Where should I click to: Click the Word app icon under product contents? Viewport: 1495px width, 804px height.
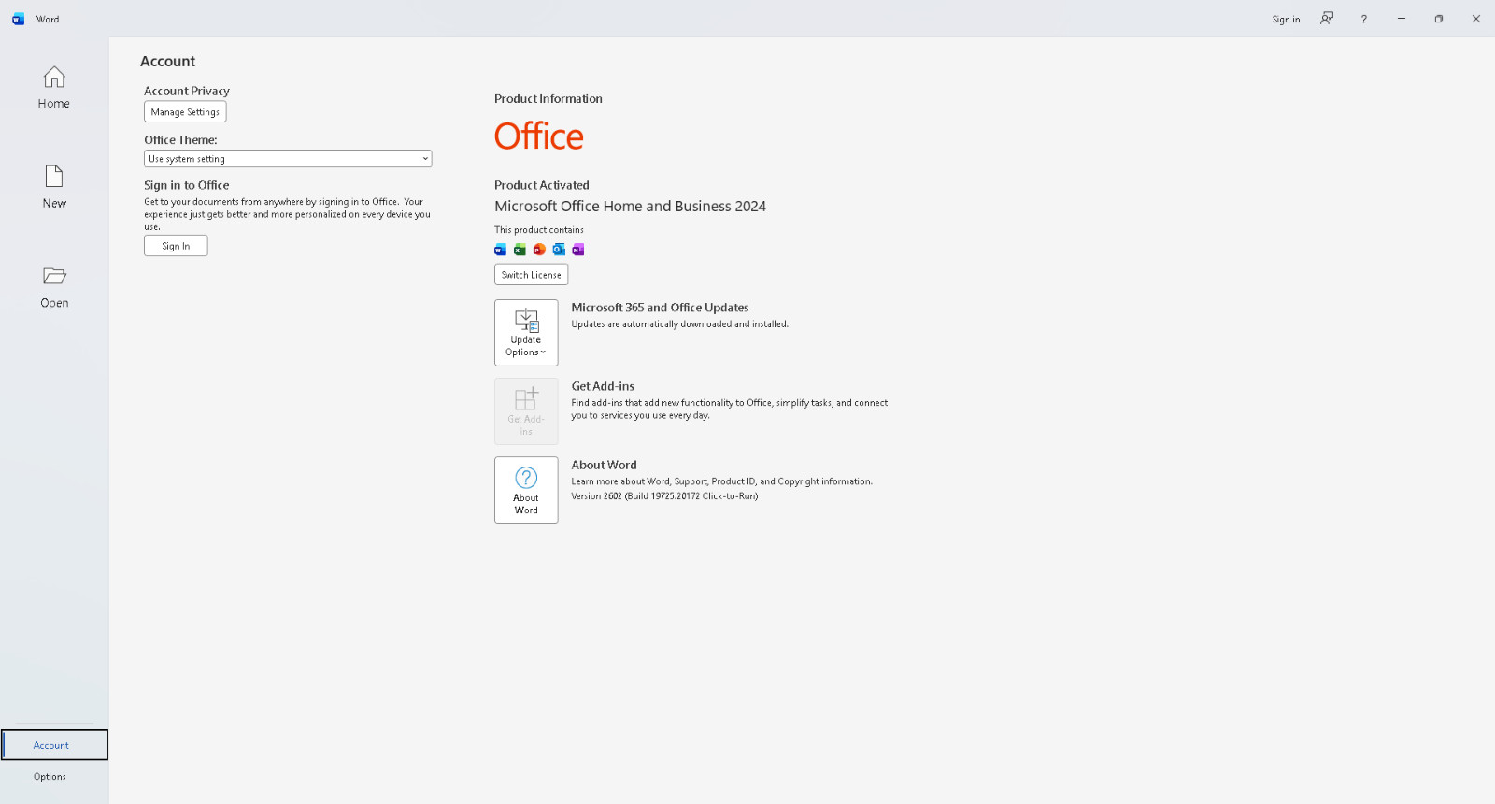click(x=501, y=250)
